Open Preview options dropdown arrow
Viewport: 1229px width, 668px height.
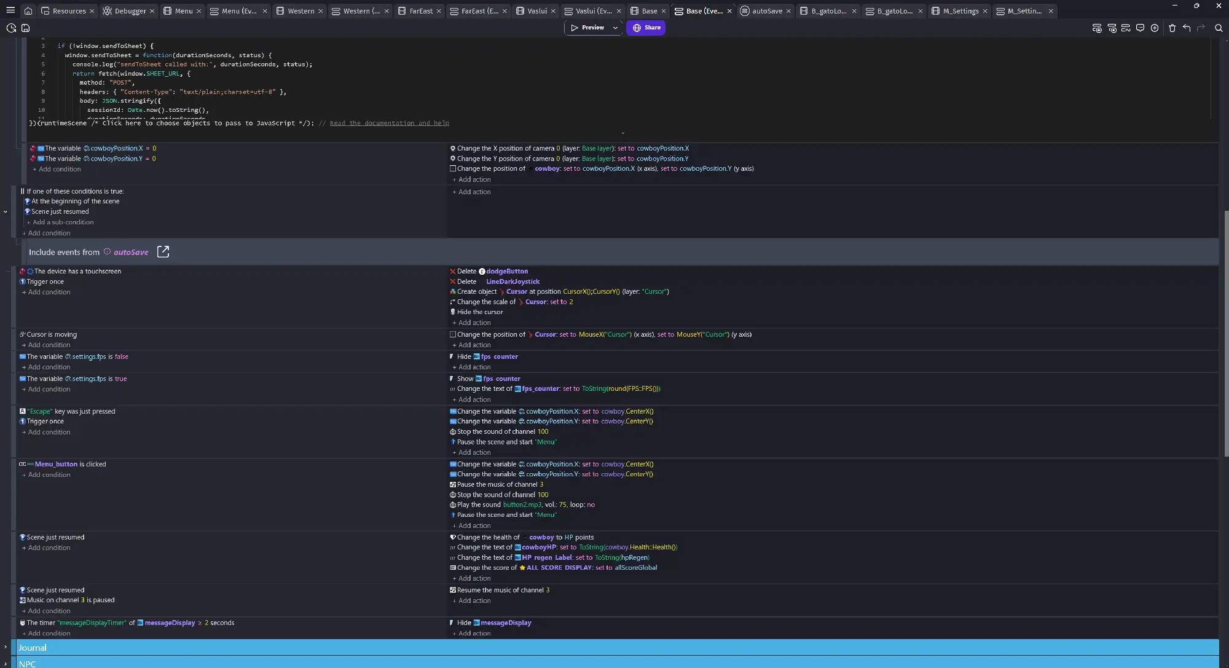pos(615,28)
